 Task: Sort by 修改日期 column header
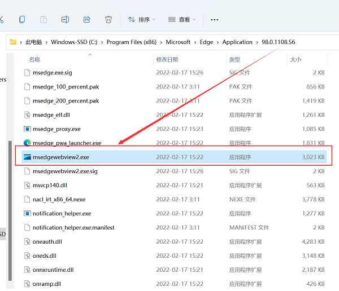tap(167, 59)
